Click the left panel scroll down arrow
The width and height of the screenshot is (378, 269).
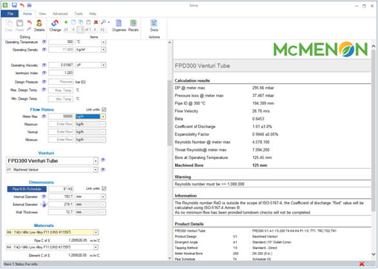169,259
